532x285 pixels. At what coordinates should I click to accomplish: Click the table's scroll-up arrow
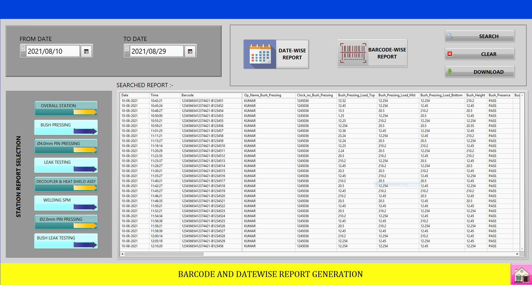click(x=522, y=95)
